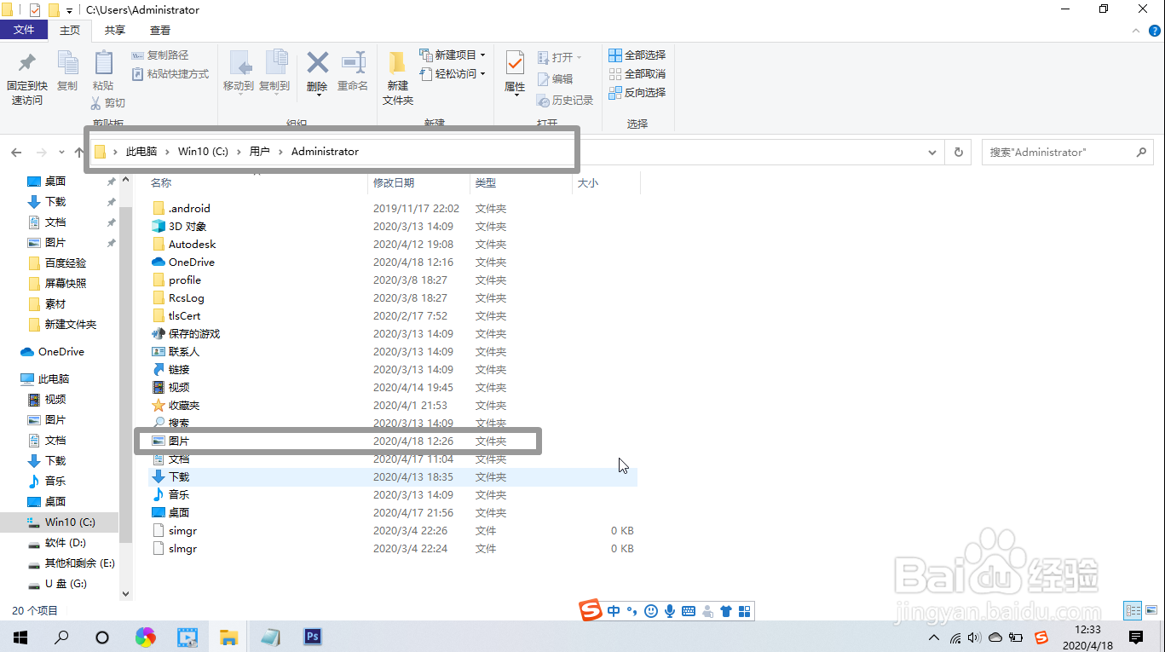Viewport: 1165px width, 652px height.
Task: Click Win10 (C:) in address breadcrumb
Action: pos(203,152)
